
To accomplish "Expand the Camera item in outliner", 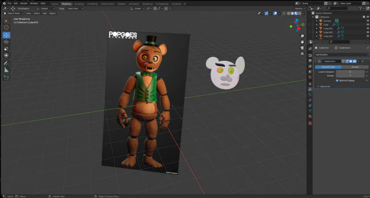I will [x=317, y=21].
